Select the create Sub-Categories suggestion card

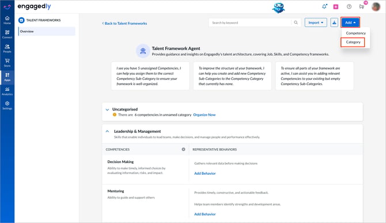pos(232,76)
